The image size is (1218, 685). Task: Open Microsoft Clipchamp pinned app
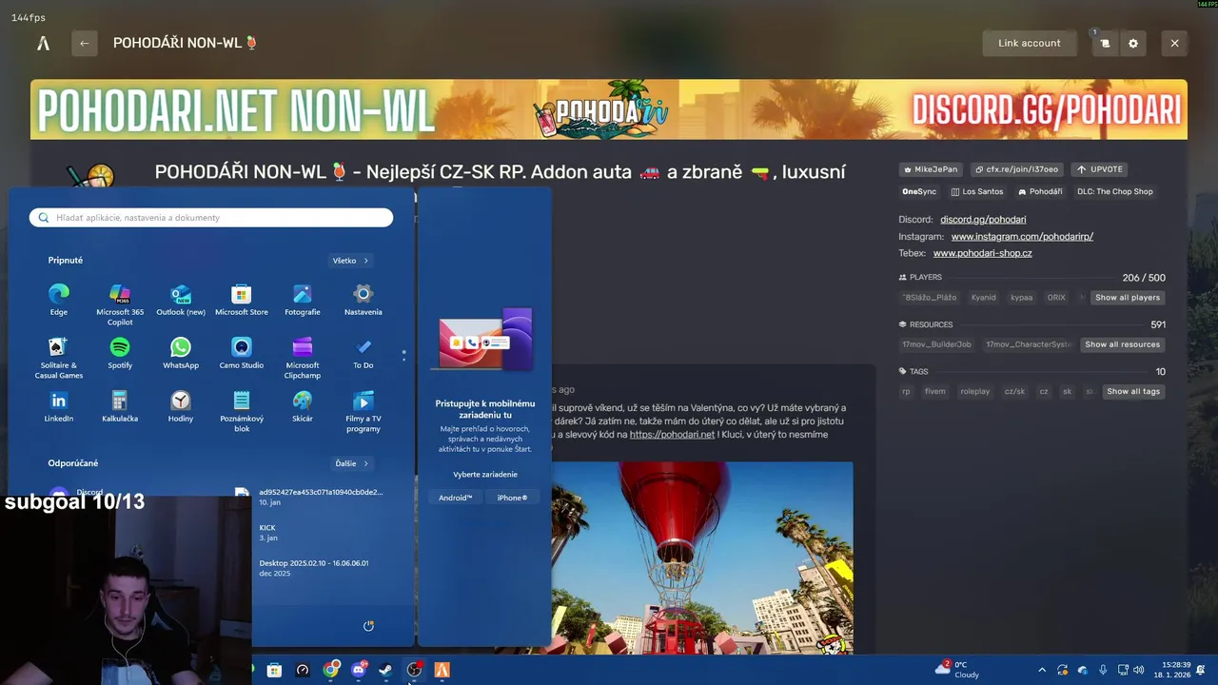click(x=303, y=359)
